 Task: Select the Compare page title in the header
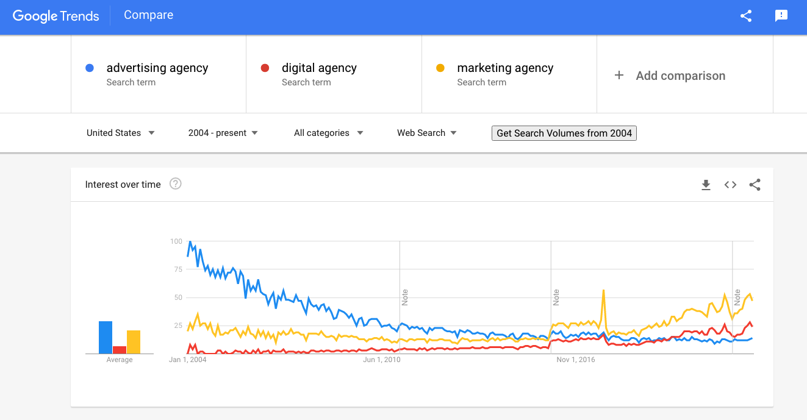click(148, 15)
